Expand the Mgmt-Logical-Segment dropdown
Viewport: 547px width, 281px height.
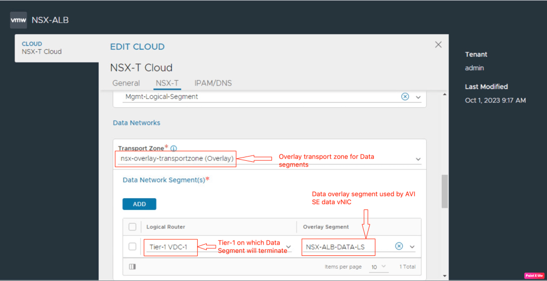click(x=418, y=97)
